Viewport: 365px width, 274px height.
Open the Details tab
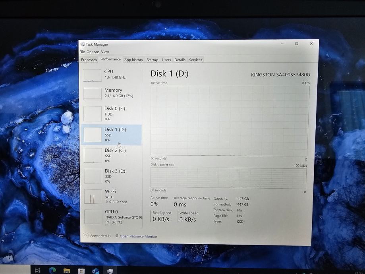coord(180,60)
